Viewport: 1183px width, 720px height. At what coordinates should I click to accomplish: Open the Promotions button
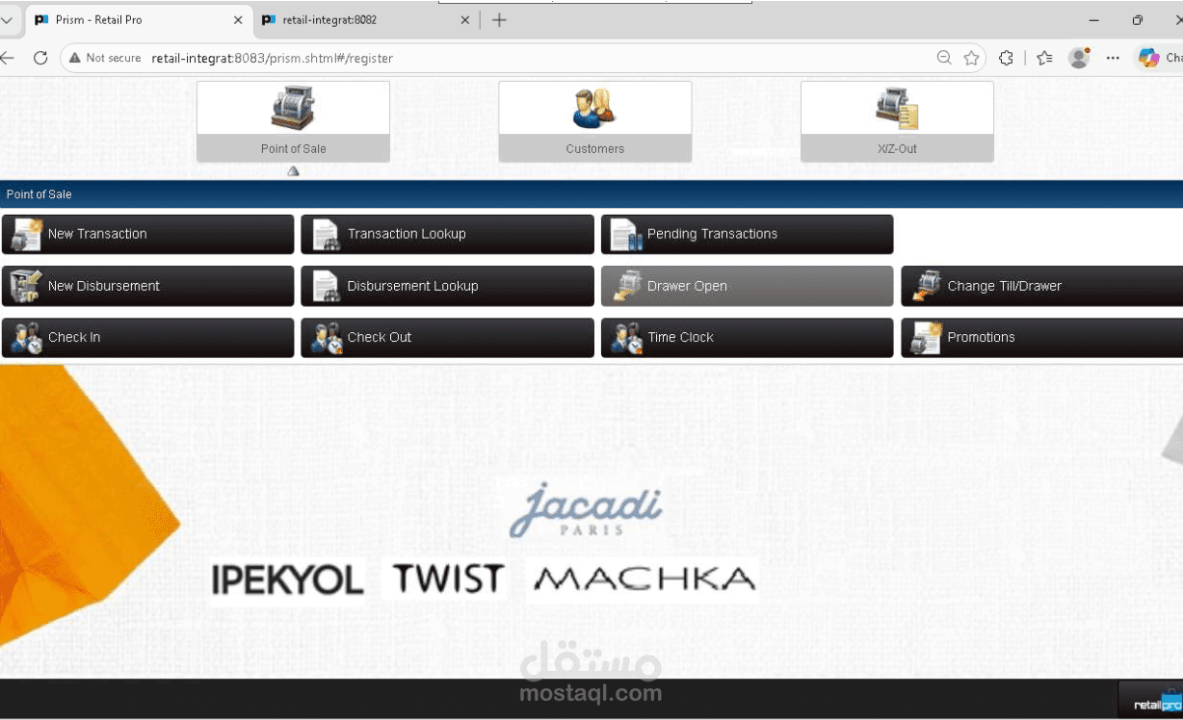(x=1042, y=338)
